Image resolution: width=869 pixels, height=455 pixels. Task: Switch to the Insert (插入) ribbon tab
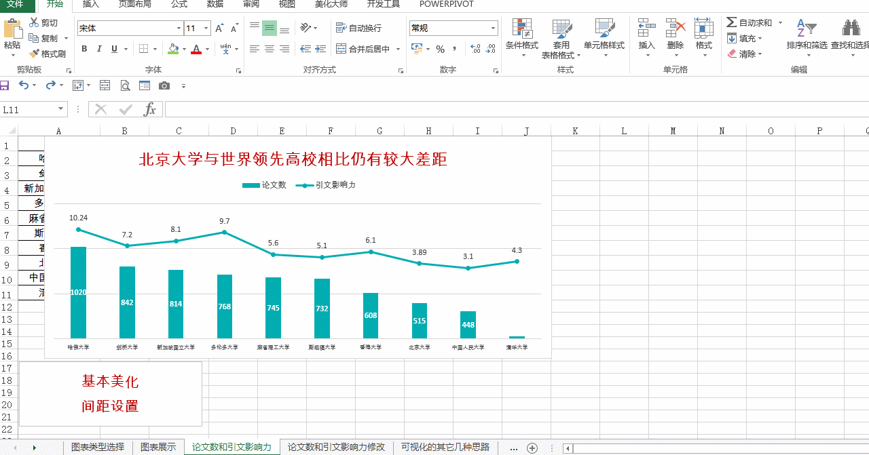click(x=90, y=4)
